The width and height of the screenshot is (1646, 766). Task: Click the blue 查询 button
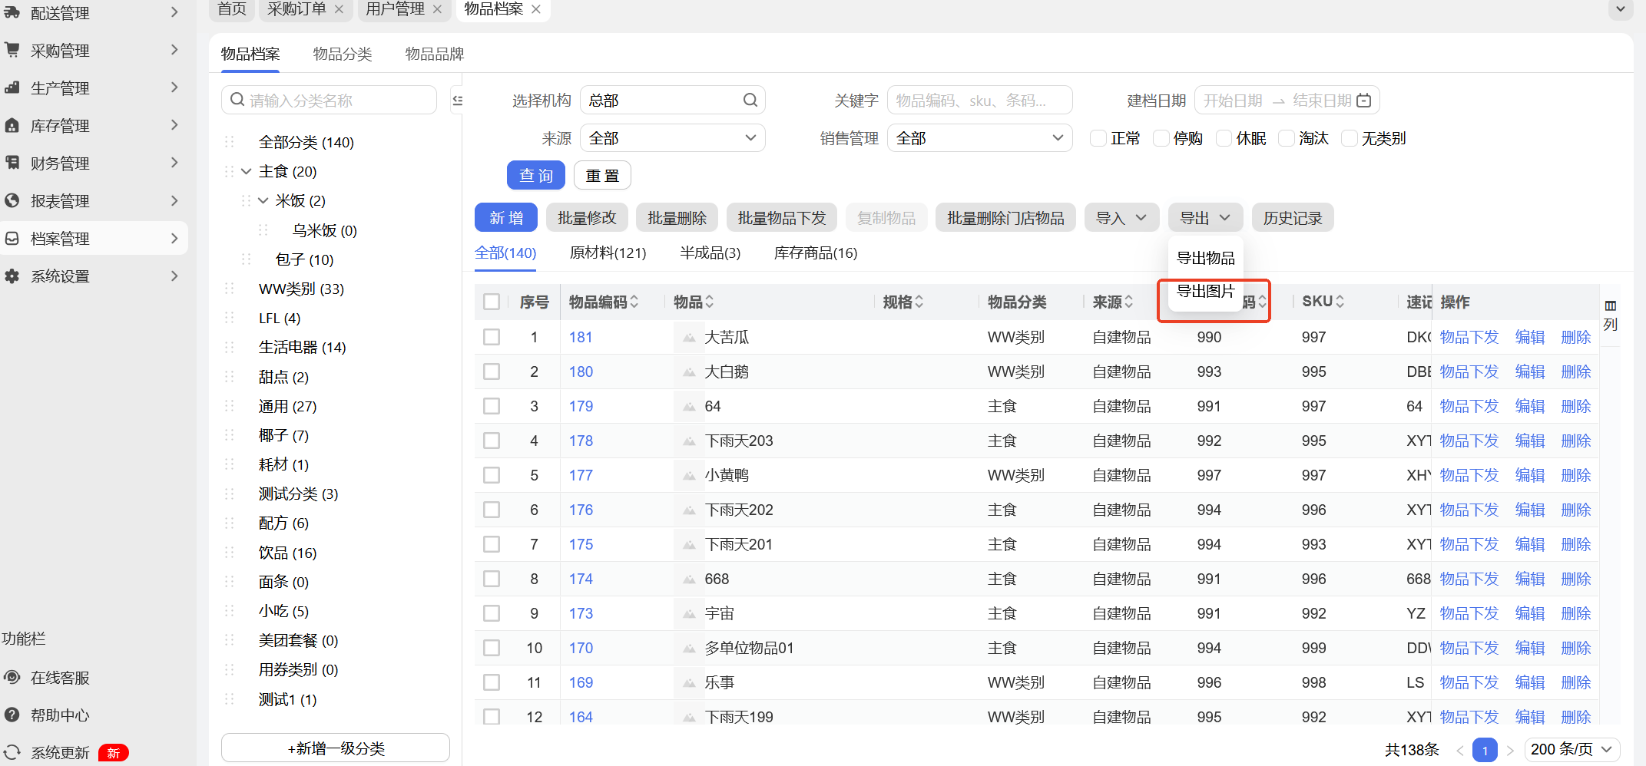pyautogui.click(x=535, y=176)
